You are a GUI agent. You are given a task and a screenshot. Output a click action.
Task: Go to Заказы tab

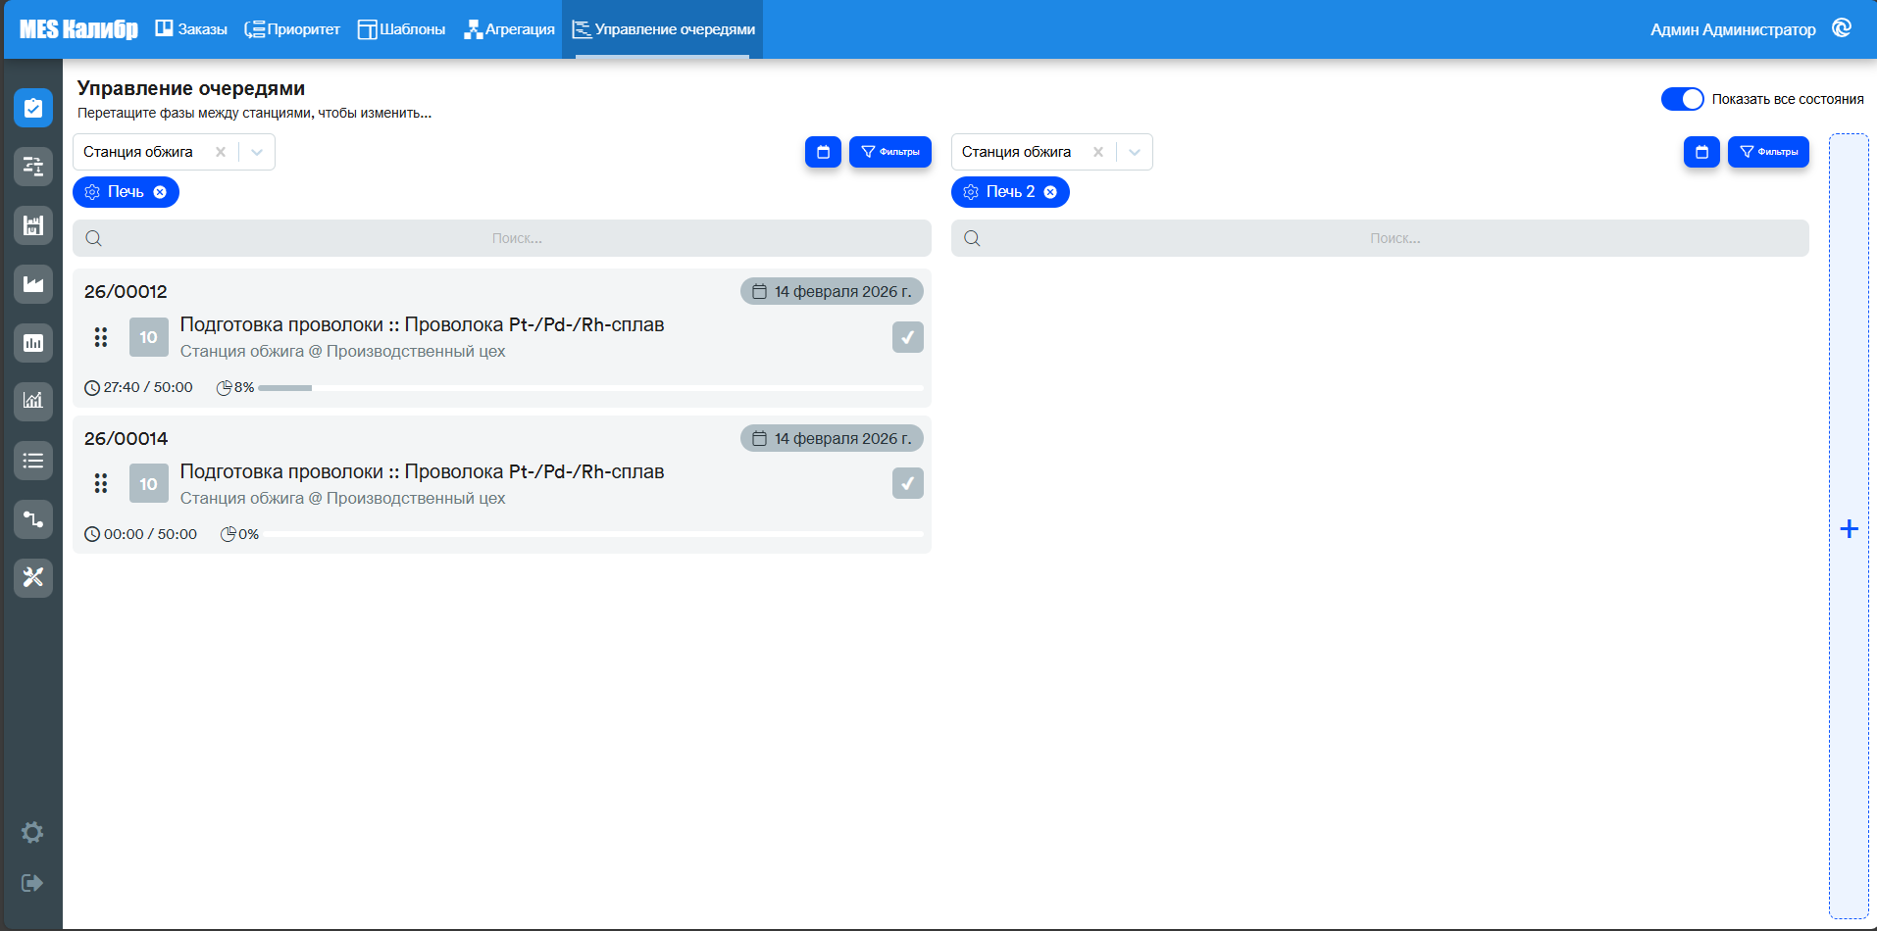[x=191, y=29]
